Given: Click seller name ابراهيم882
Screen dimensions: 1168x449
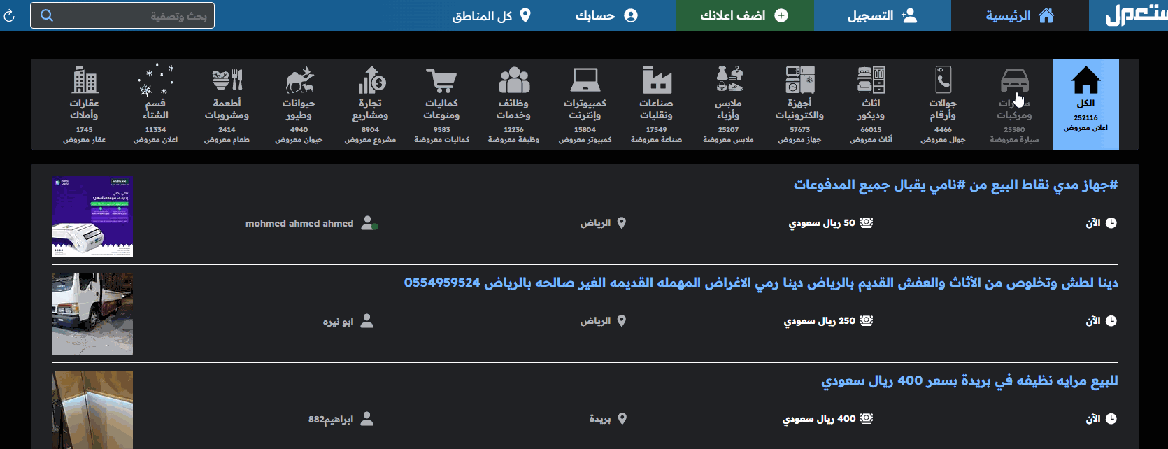Looking at the screenshot, I should coord(331,420).
